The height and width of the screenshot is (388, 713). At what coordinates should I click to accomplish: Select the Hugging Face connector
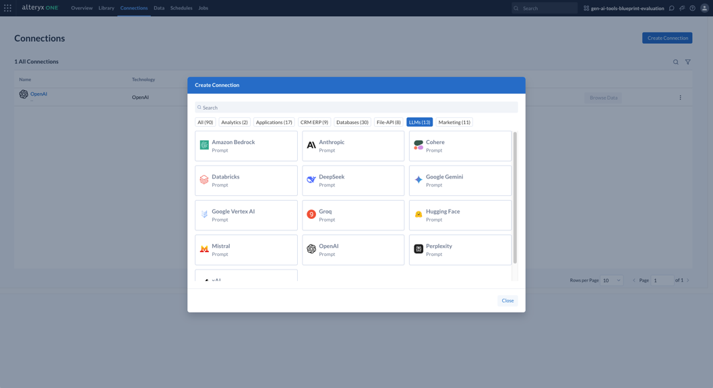460,215
